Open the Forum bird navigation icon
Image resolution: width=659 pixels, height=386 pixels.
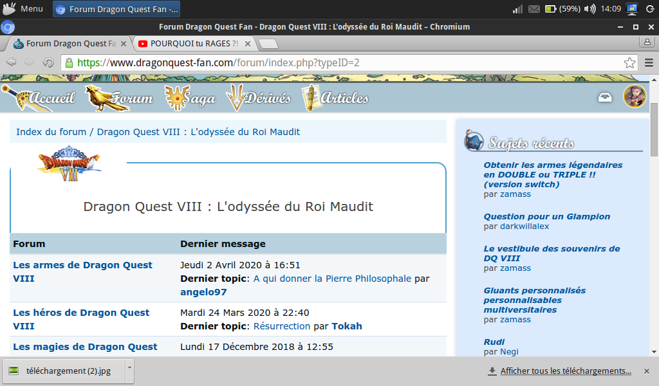pos(119,98)
